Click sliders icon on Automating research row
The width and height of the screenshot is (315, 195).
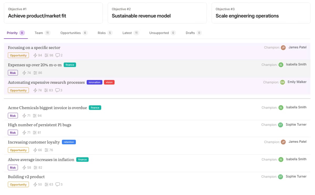click(x=46, y=90)
